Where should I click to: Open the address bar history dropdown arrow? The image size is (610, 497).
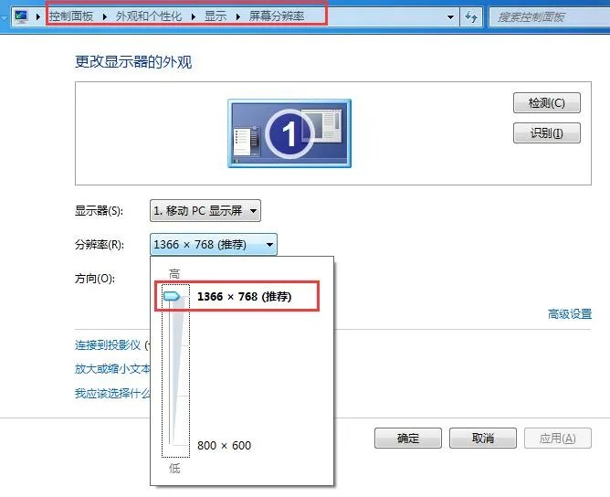(450, 16)
